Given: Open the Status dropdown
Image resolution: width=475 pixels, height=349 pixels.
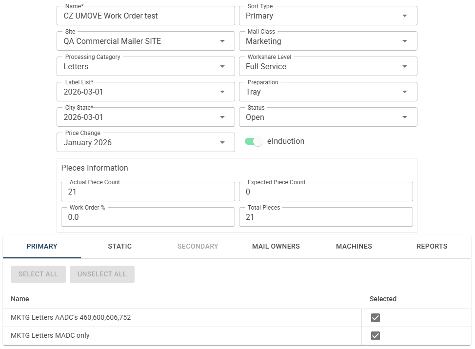Looking at the screenshot, I should tap(404, 117).
